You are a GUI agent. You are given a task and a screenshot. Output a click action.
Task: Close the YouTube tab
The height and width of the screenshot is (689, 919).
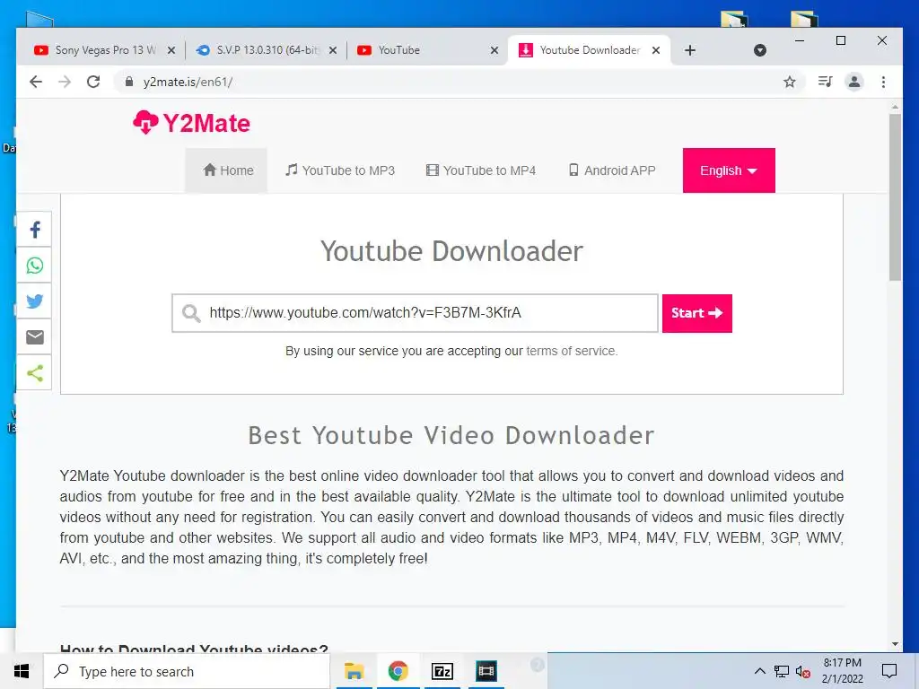pos(495,50)
